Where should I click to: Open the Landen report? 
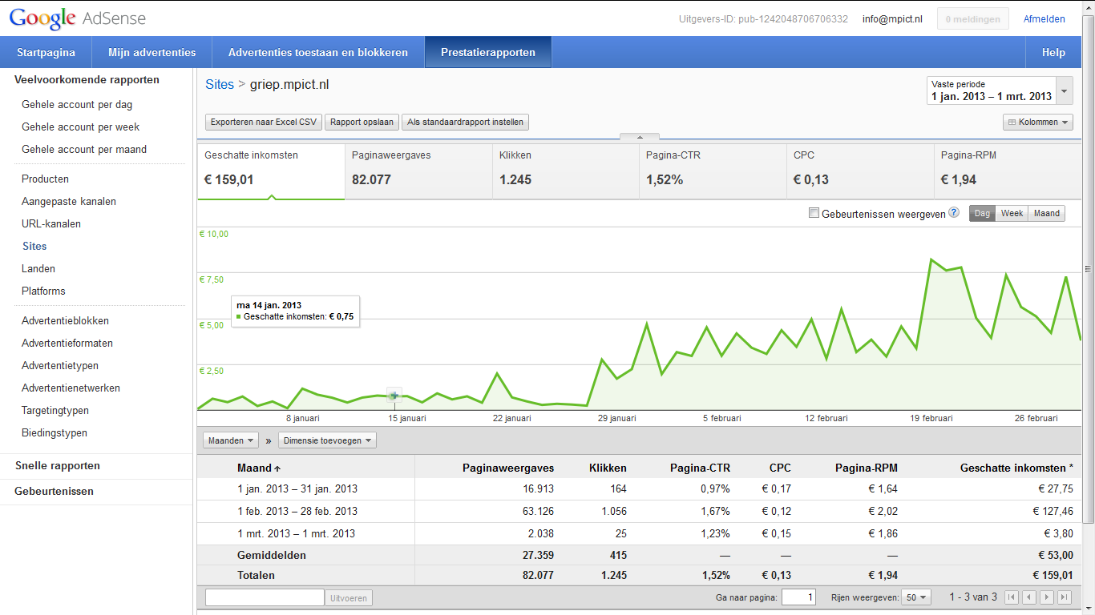38,268
